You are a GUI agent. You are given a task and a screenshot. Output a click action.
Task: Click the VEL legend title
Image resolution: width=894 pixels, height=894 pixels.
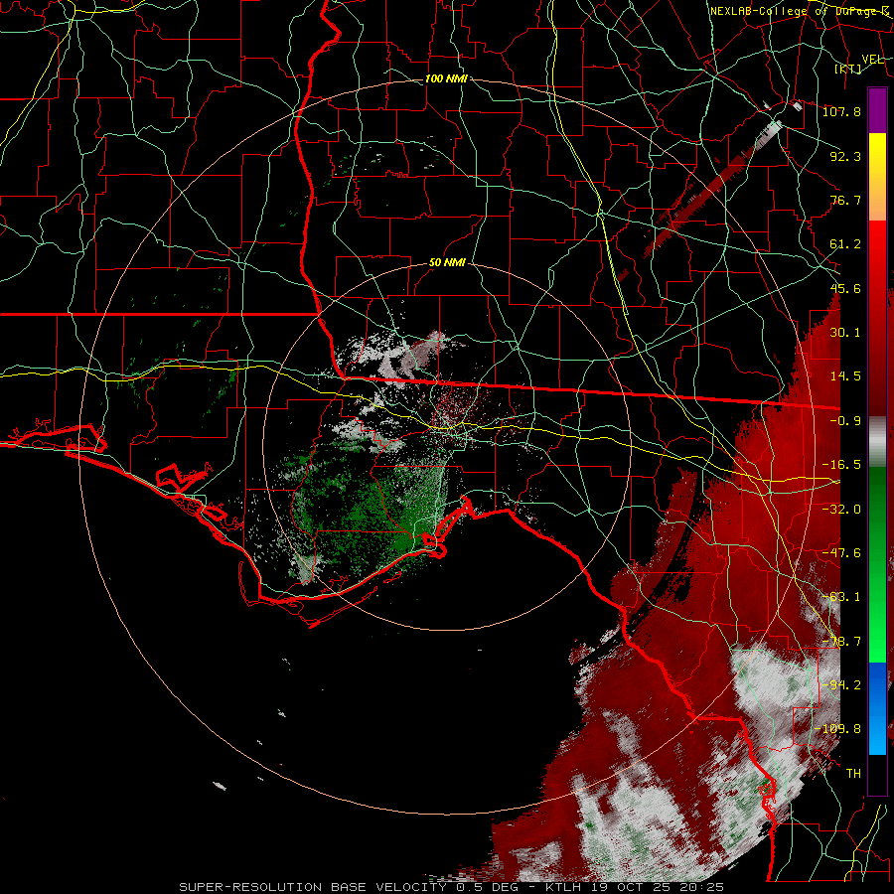pos(873,60)
